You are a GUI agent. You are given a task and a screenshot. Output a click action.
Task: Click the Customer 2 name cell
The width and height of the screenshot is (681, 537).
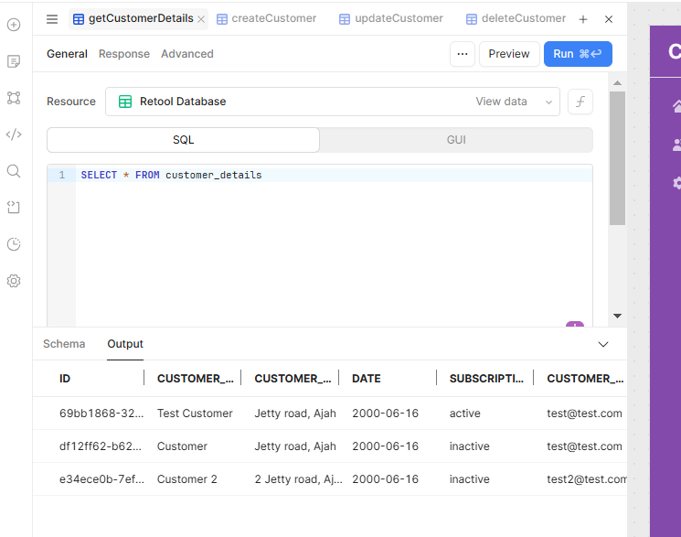point(186,479)
